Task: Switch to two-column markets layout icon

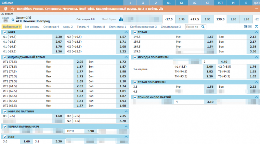Action: click(246, 27)
